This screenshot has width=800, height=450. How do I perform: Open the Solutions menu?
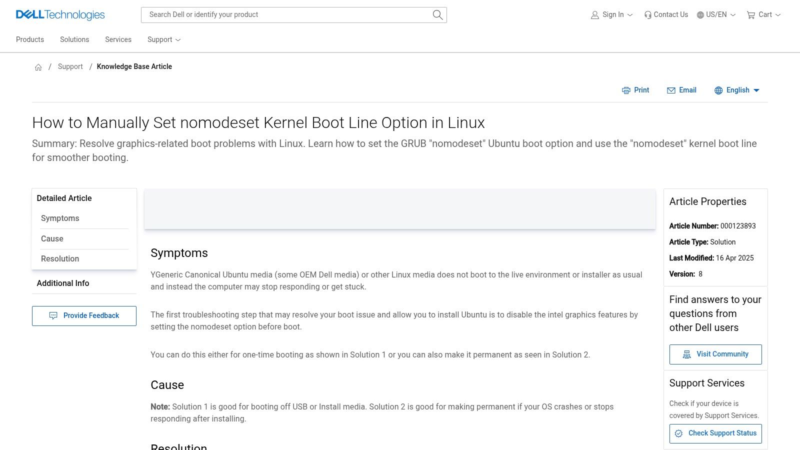tap(74, 39)
